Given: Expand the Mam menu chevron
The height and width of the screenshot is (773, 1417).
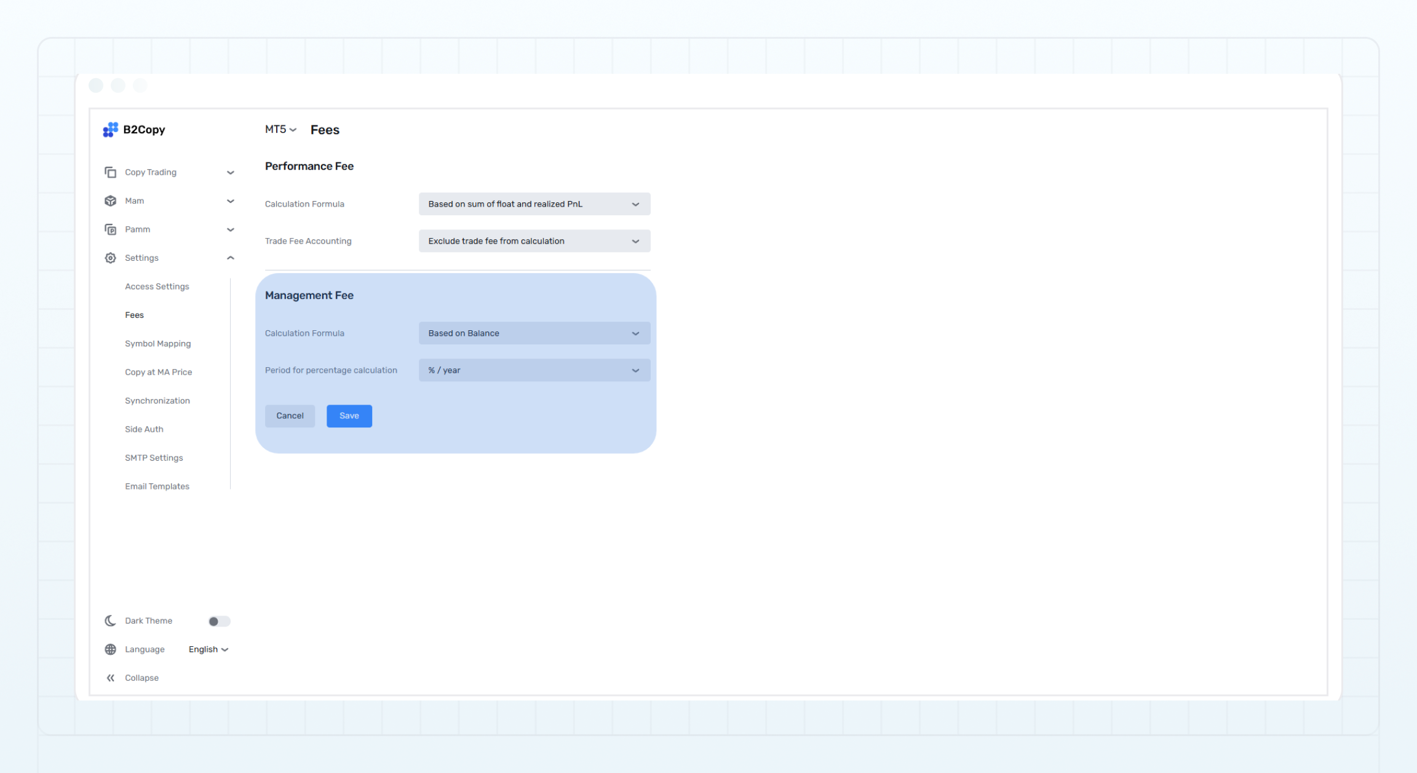Looking at the screenshot, I should click(x=231, y=201).
